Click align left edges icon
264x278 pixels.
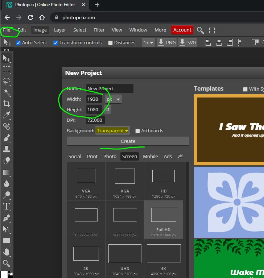click(207, 43)
